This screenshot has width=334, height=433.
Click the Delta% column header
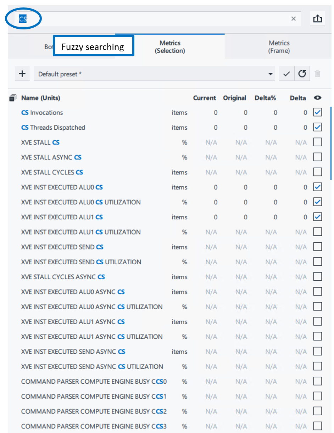tap(265, 98)
